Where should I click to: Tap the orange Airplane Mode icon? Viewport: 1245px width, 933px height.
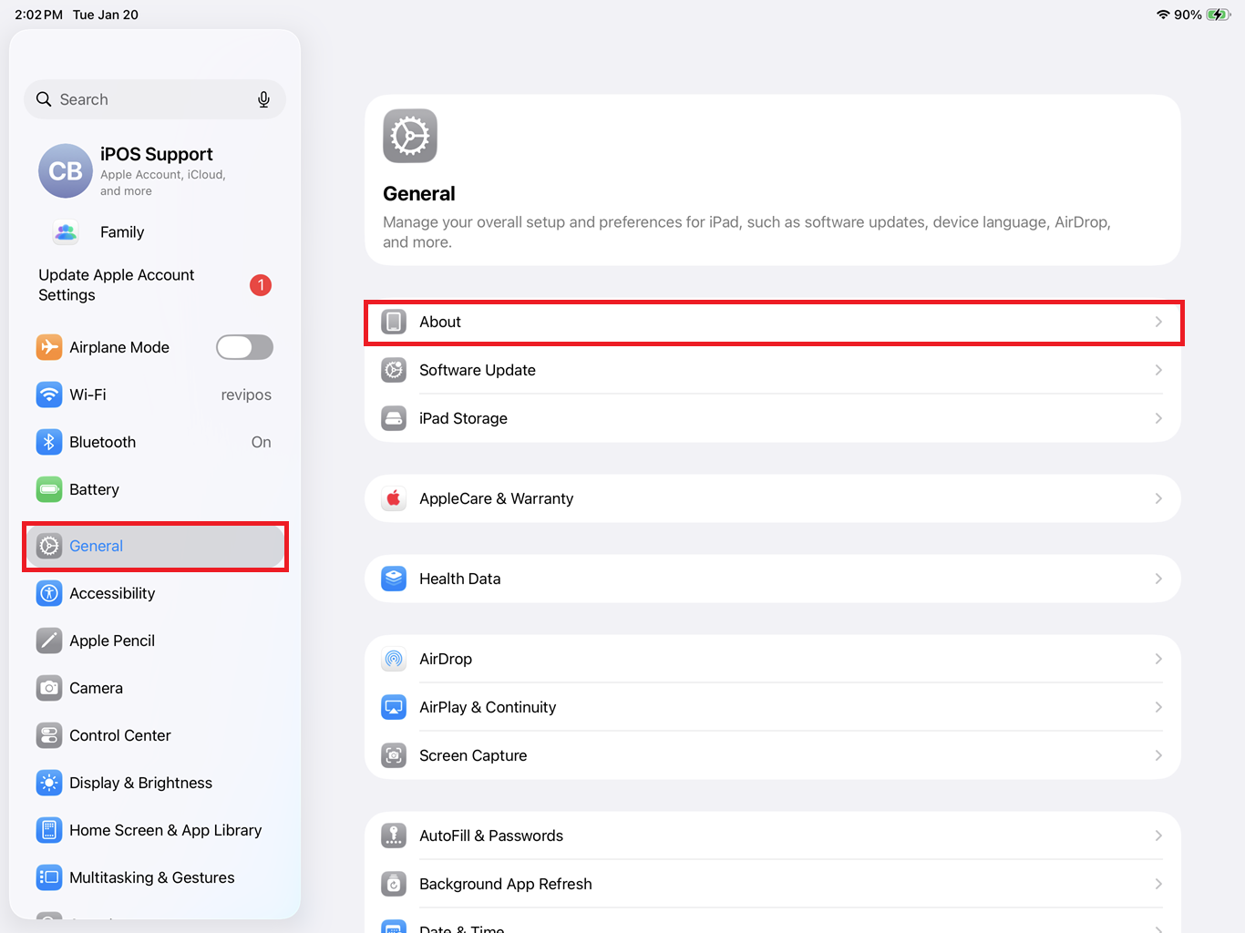49,347
